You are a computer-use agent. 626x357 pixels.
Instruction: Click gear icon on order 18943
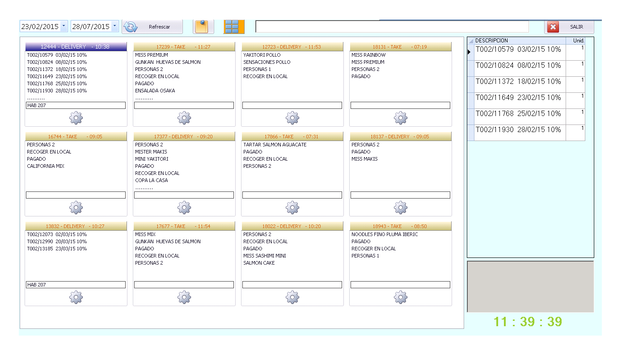tap(401, 297)
